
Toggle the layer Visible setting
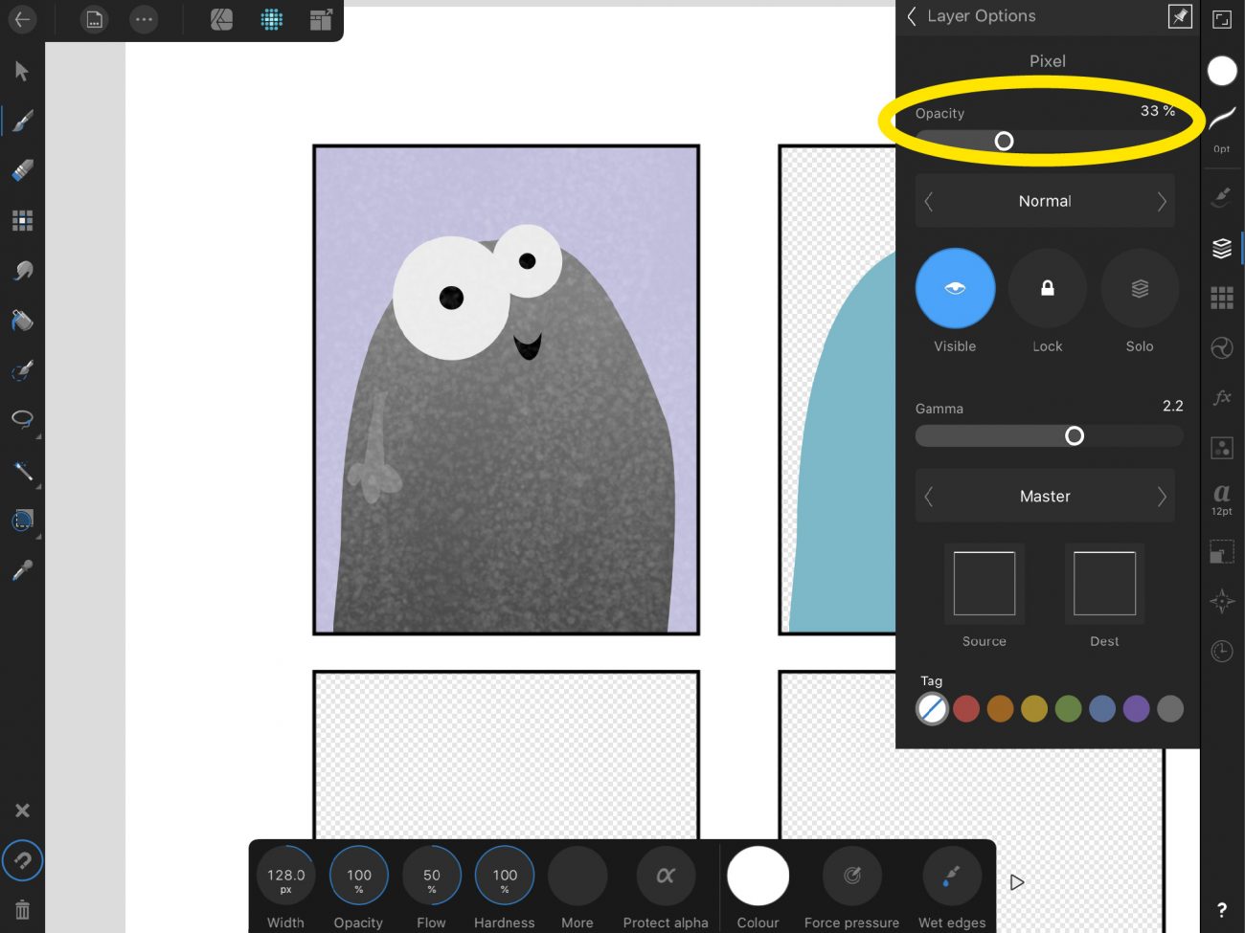coord(955,287)
